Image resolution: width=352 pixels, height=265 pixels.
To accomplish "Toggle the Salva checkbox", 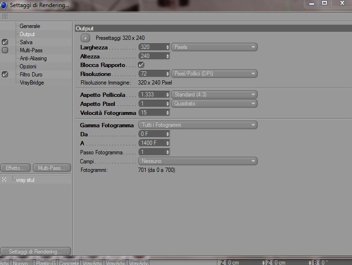I will click(x=5, y=42).
